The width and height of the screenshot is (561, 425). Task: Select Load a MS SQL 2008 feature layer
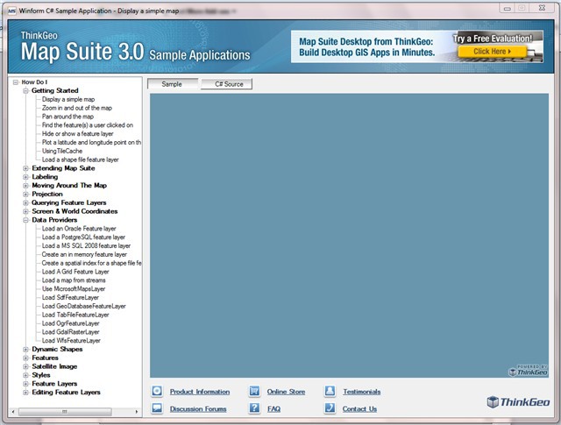[x=86, y=245]
